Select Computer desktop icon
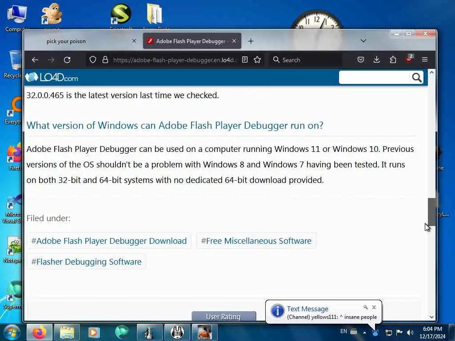This screenshot has width=455, height=341. (x=17, y=18)
